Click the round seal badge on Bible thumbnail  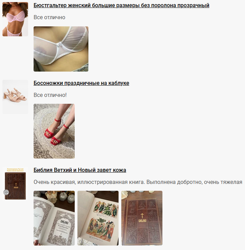tap(6, 192)
